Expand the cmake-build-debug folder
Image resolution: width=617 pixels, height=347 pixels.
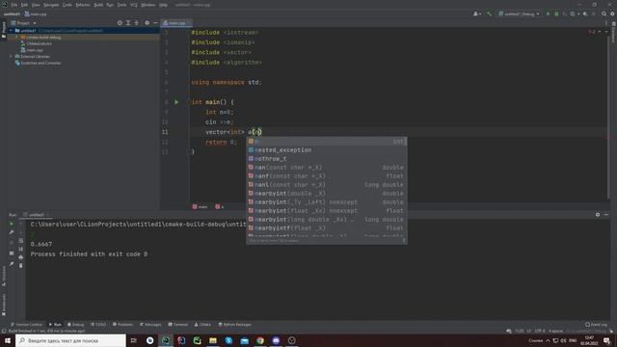(x=16, y=37)
